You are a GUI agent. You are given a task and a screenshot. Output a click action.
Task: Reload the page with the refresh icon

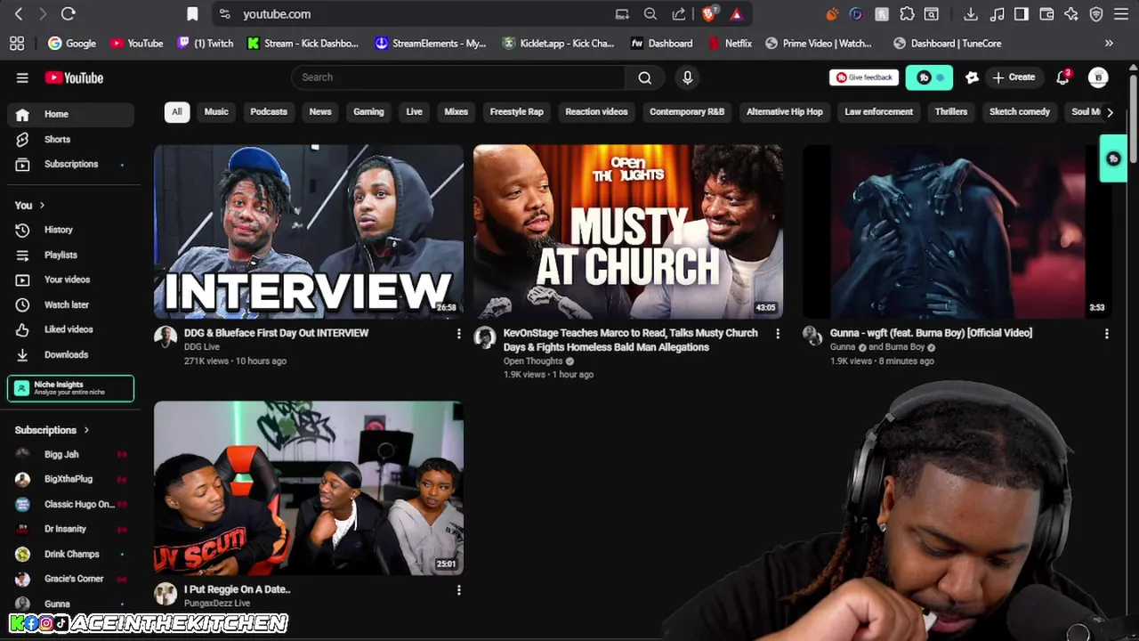[x=69, y=14]
